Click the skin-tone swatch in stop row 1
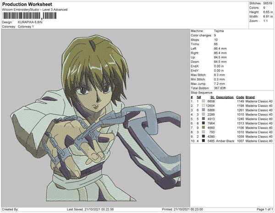 (203, 101)
